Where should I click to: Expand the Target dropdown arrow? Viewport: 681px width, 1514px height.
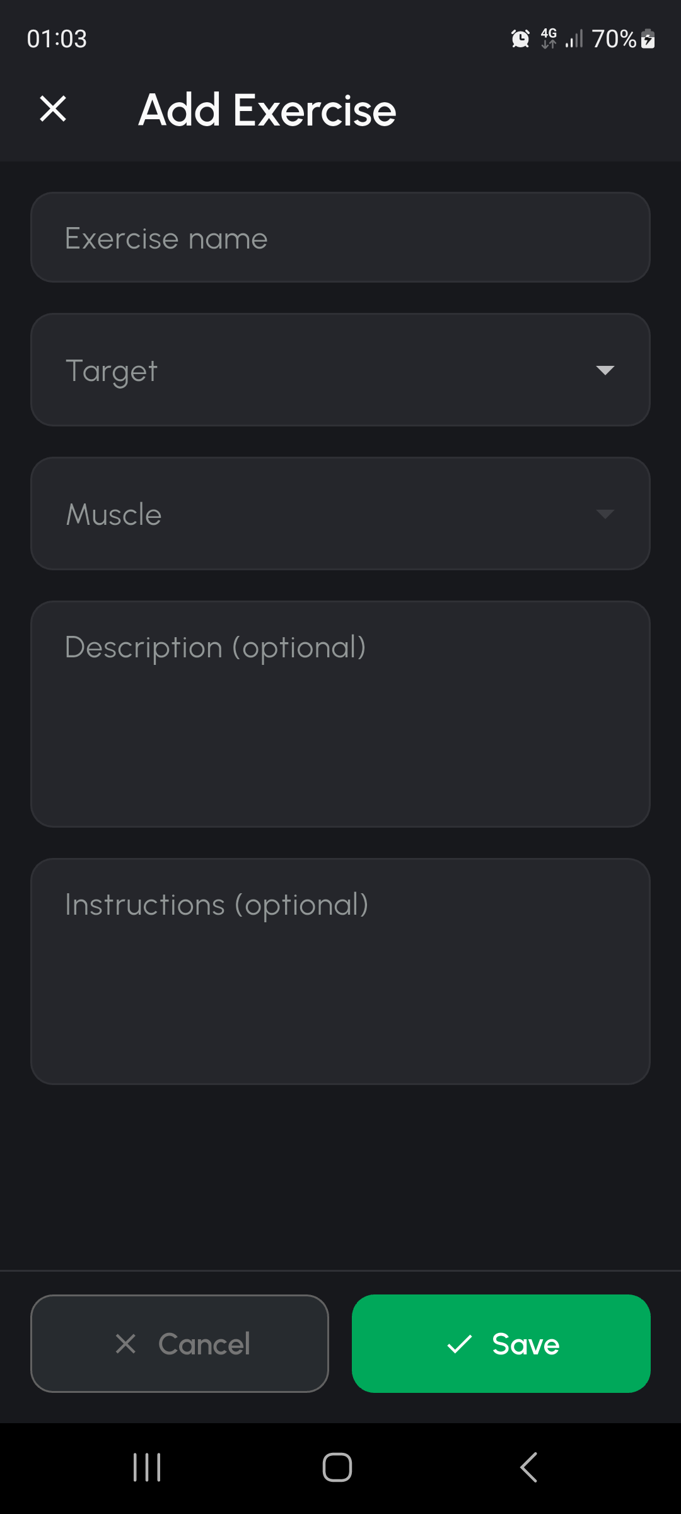(605, 370)
